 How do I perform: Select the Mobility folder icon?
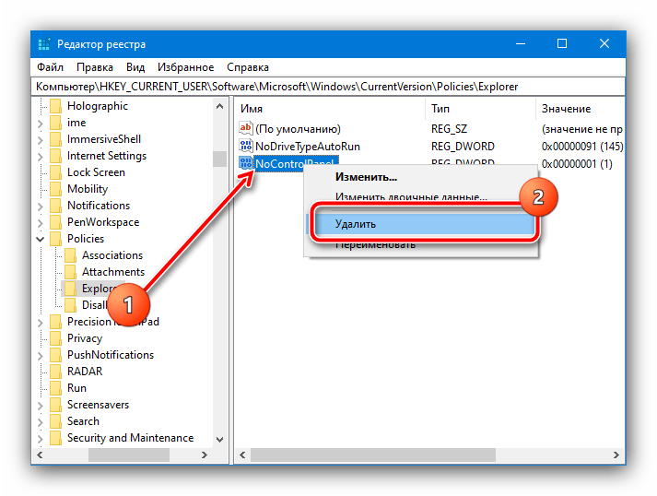pyautogui.click(x=55, y=189)
